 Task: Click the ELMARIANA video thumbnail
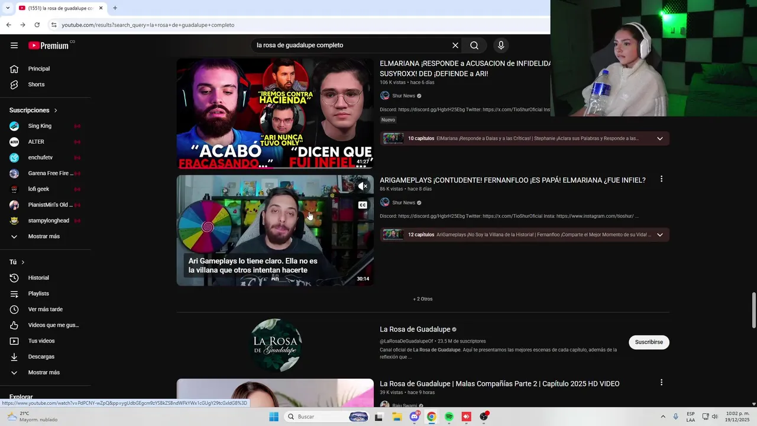pyautogui.click(x=275, y=113)
